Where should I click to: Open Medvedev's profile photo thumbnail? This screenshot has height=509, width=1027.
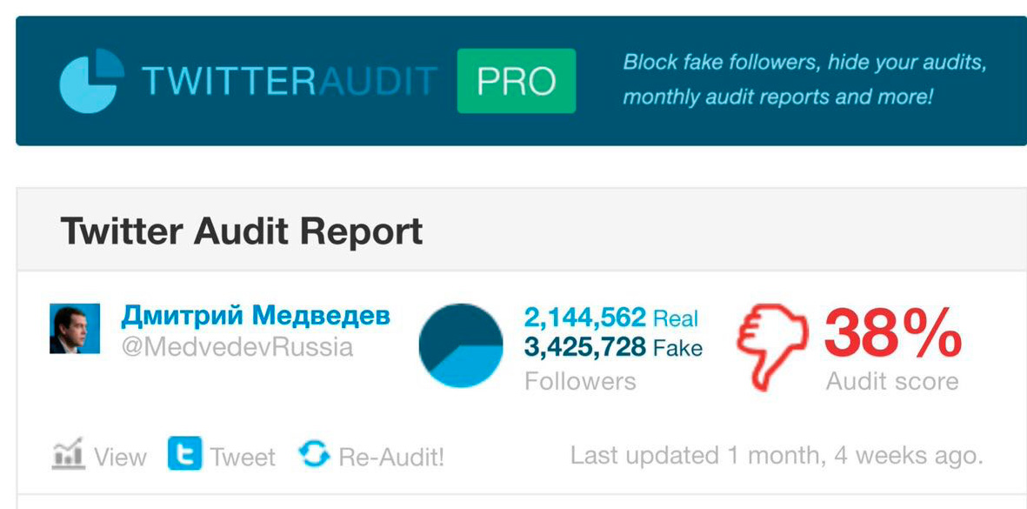pos(75,329)
